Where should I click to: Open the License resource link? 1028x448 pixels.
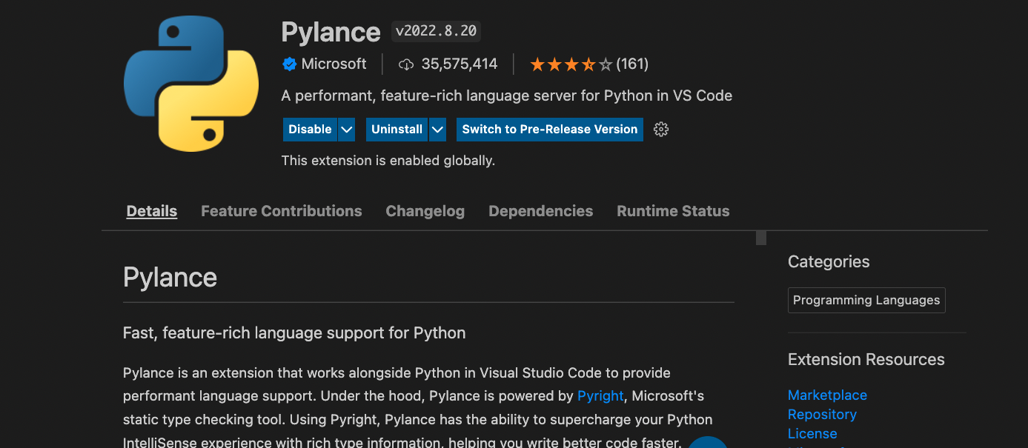click(x=812, y=434)
